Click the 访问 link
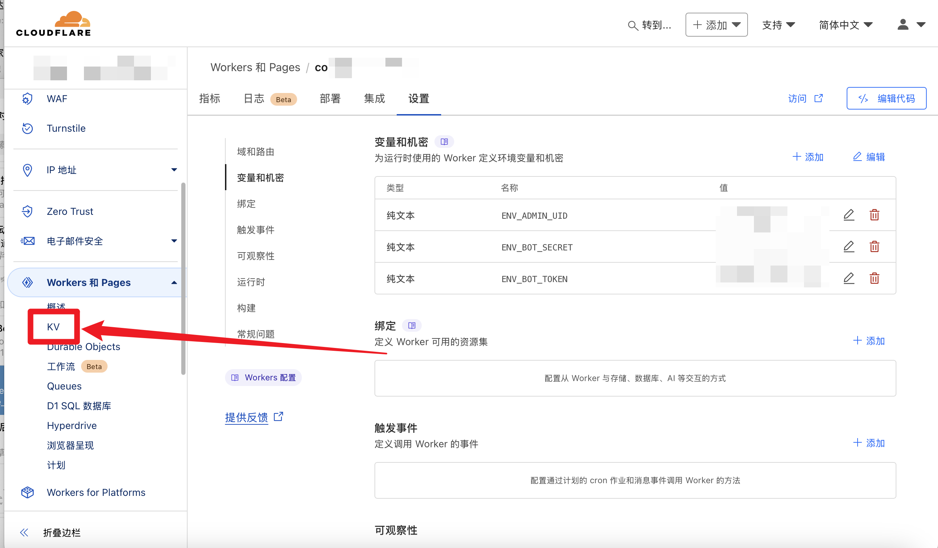Image resolution: width=938 pixels, height=548 pixels. [x=797, y=99]
